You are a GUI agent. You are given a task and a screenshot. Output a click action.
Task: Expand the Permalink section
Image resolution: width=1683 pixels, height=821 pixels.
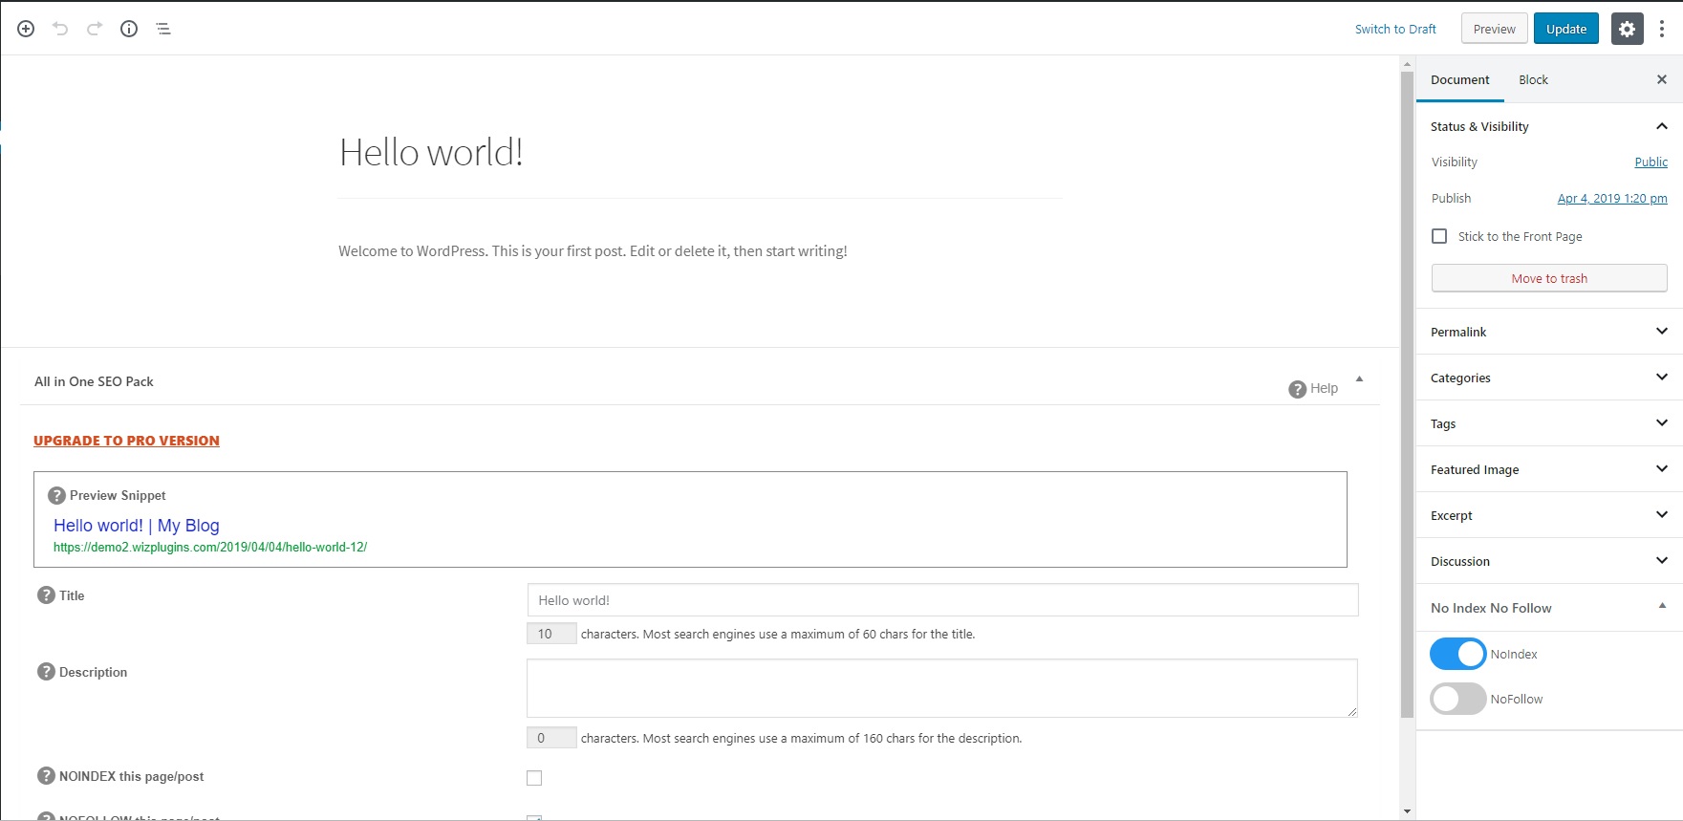1548,332
